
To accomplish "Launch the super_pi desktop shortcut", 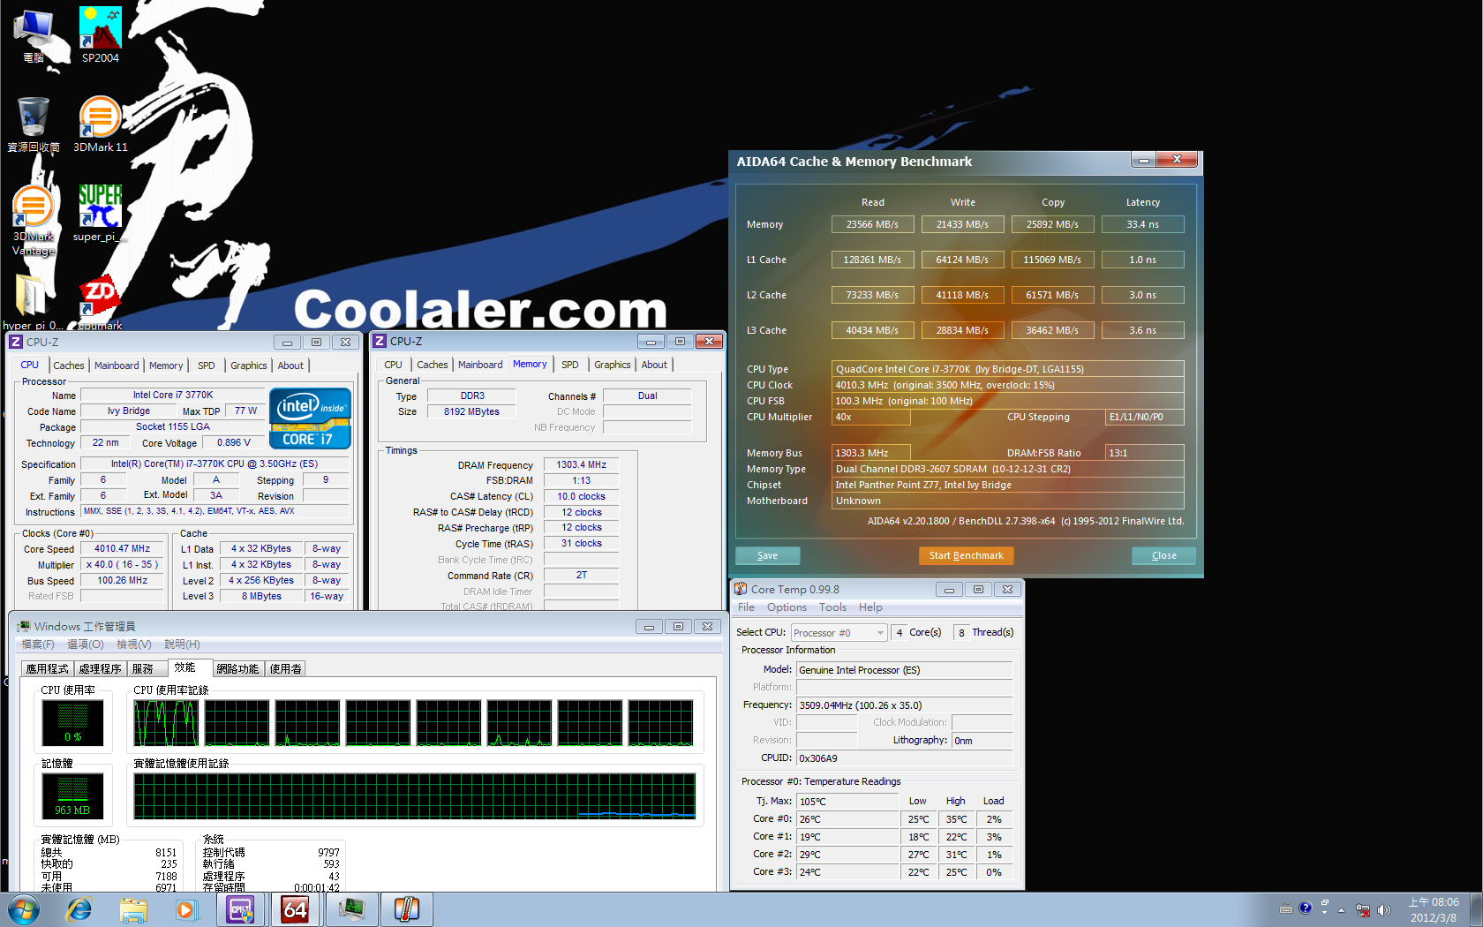I will (x=100, y=213).
